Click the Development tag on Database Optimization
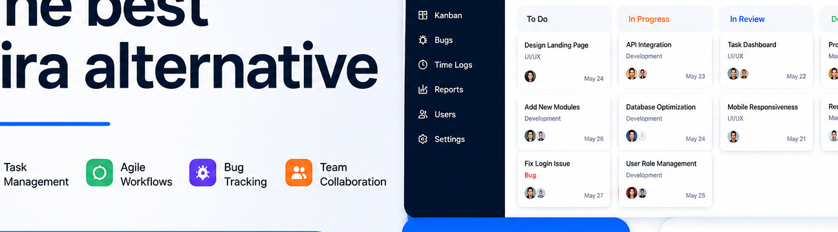Viewport: 838px width, 232px height. click(x=644, y=119)
